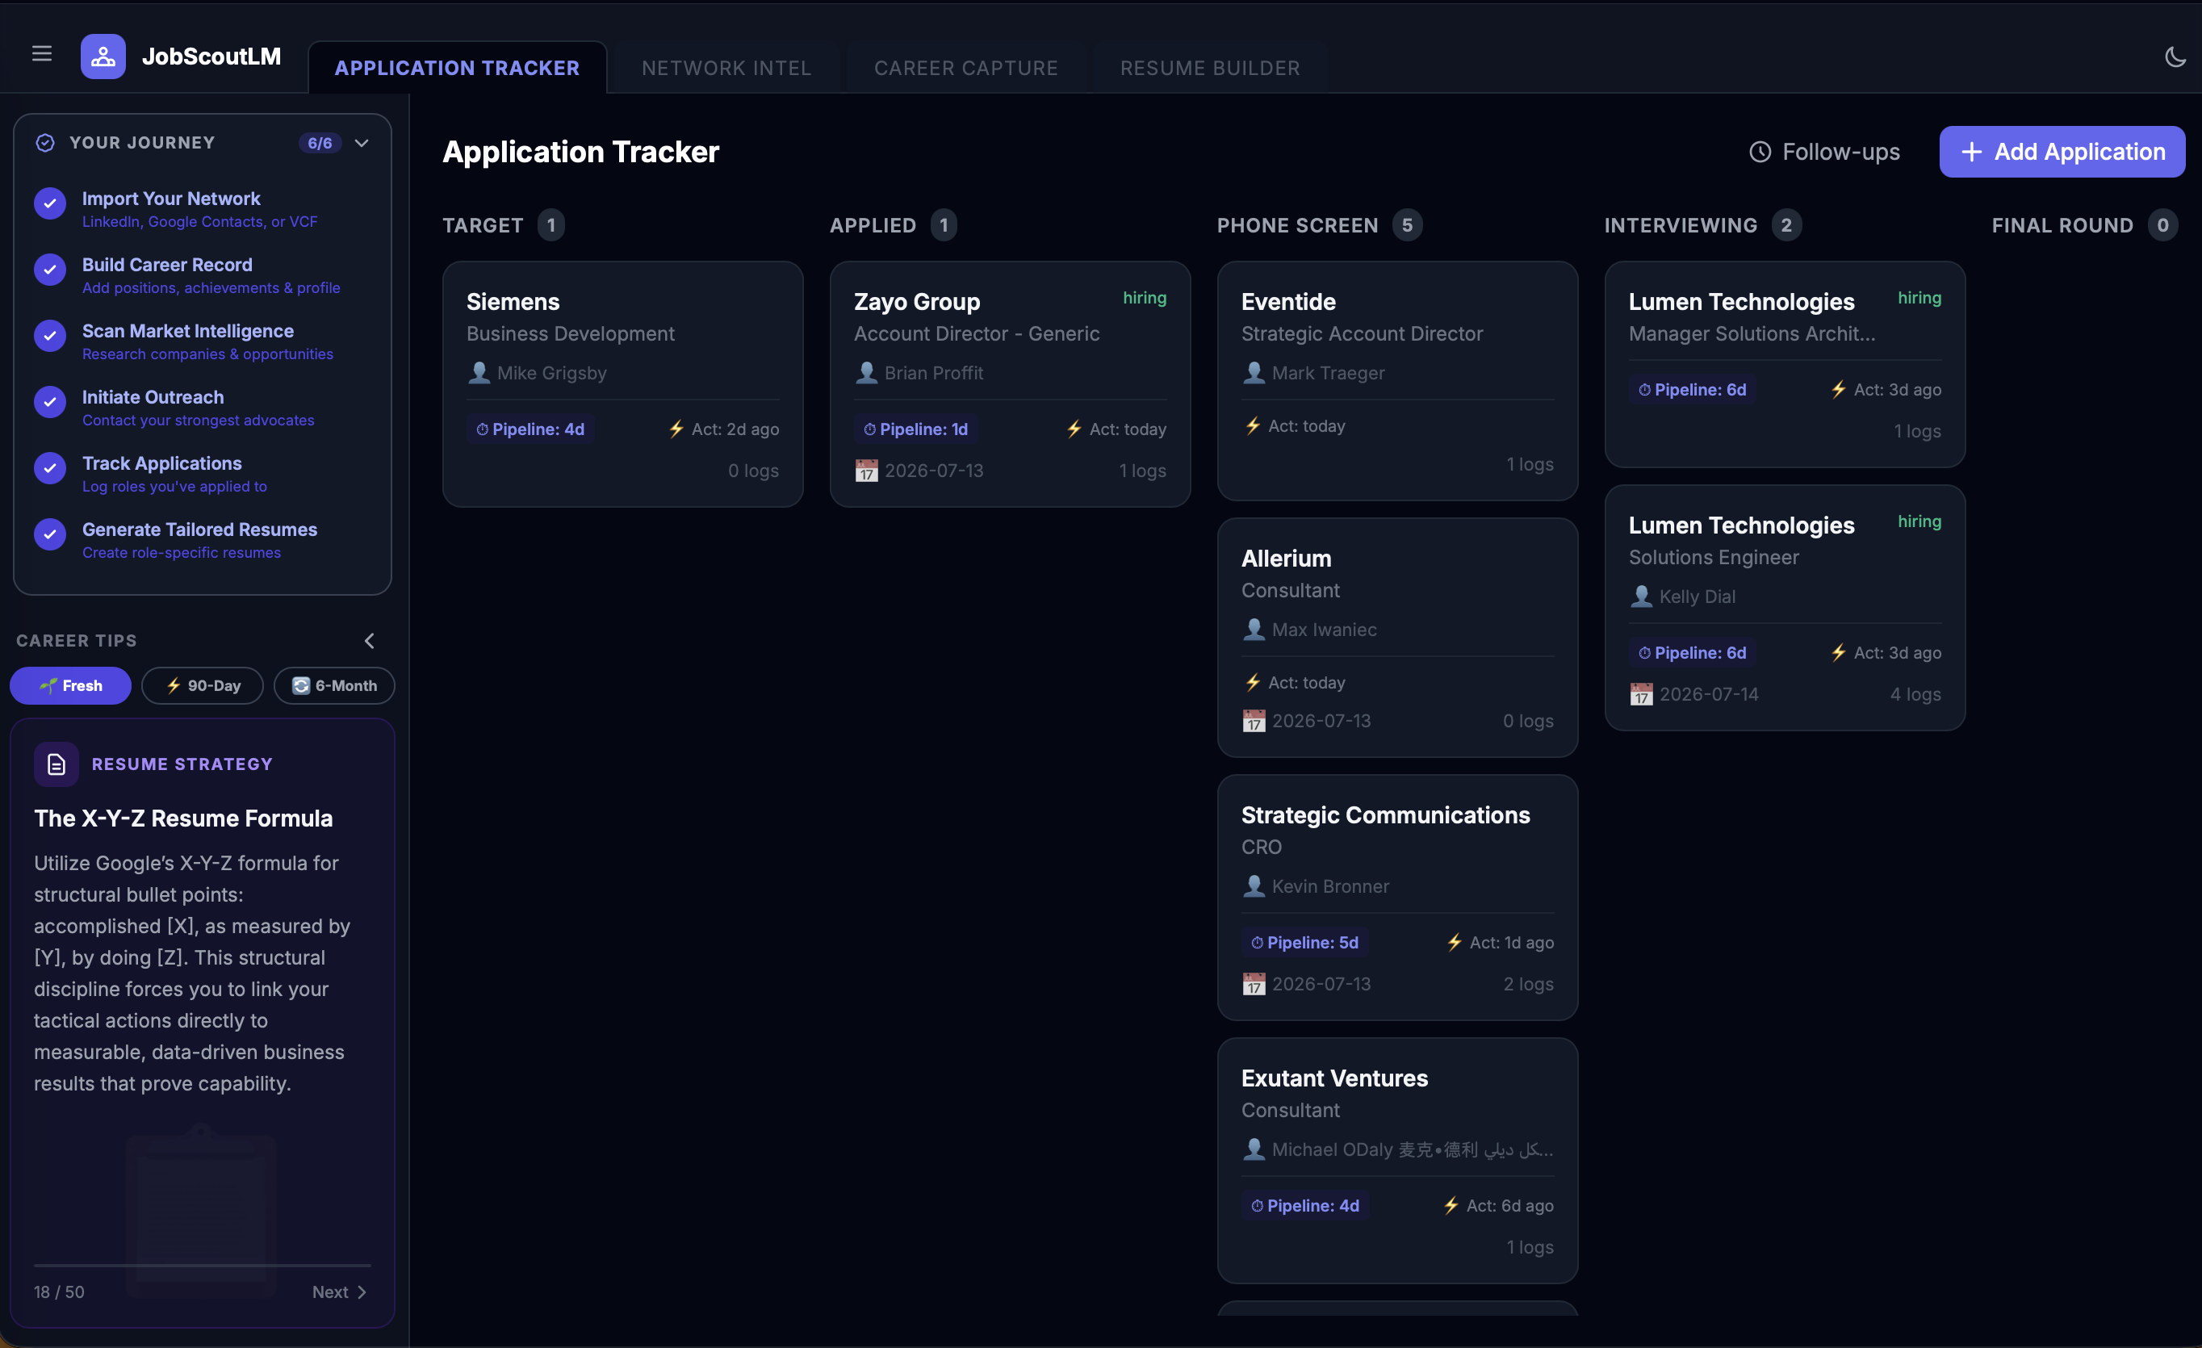The image size is (2202, 1348).
Task: Click lightning activity icon on Allerium card
Action: click(1253, 683)
